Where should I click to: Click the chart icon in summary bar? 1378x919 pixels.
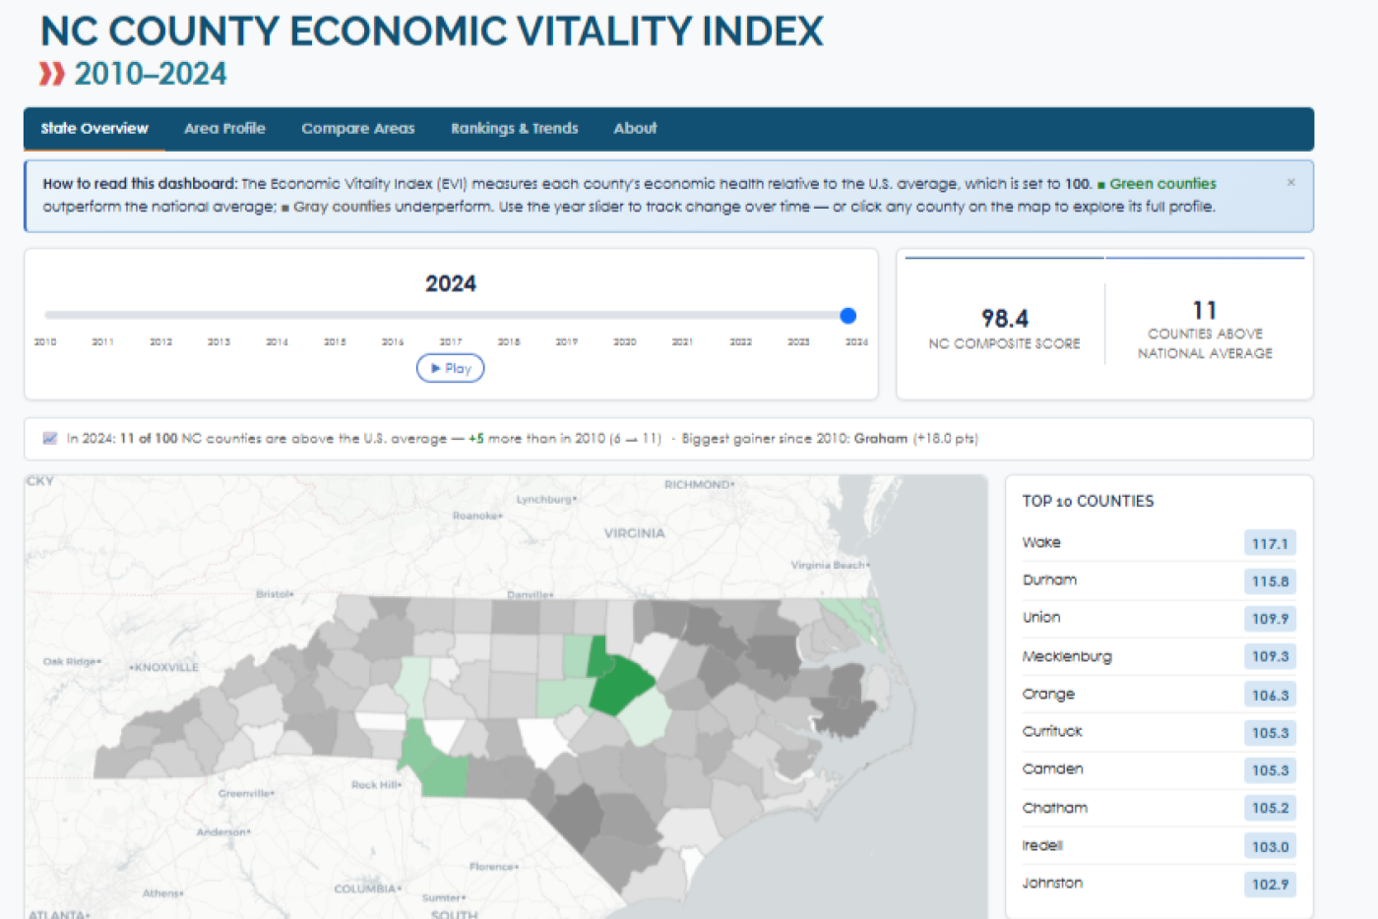(50, 439)
